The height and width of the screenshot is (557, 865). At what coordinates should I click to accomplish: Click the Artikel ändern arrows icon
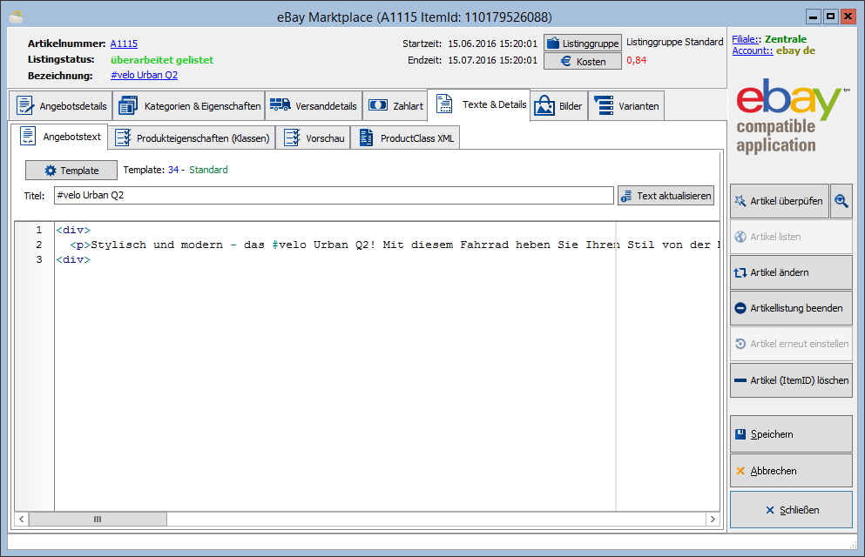click(x=740, y=272)
